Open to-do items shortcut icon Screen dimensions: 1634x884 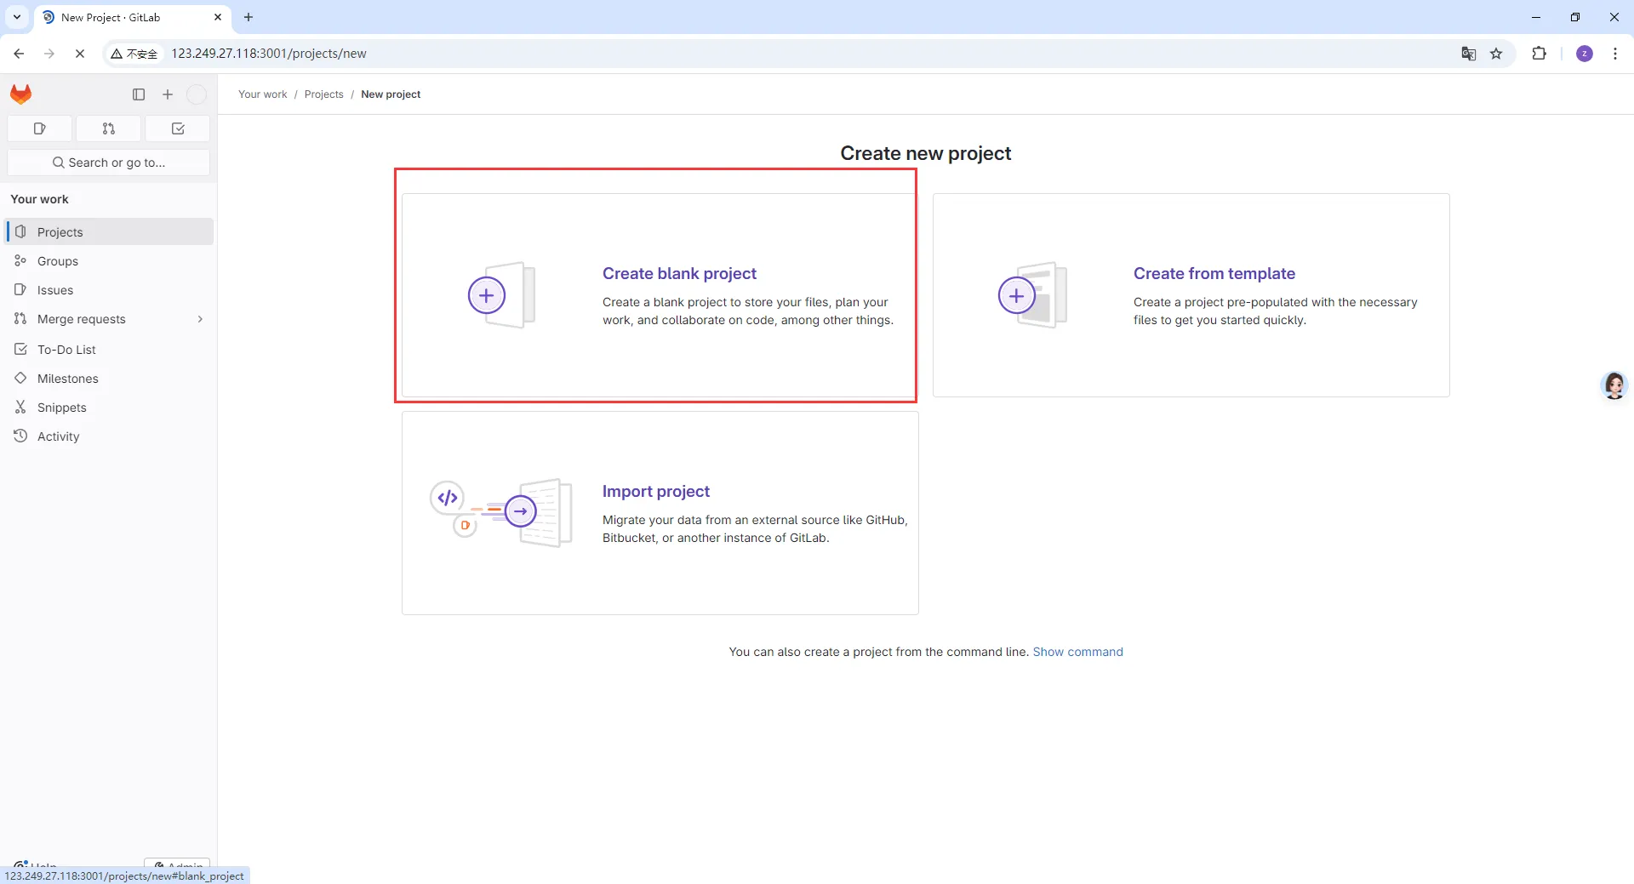click(x=178, y=128)
